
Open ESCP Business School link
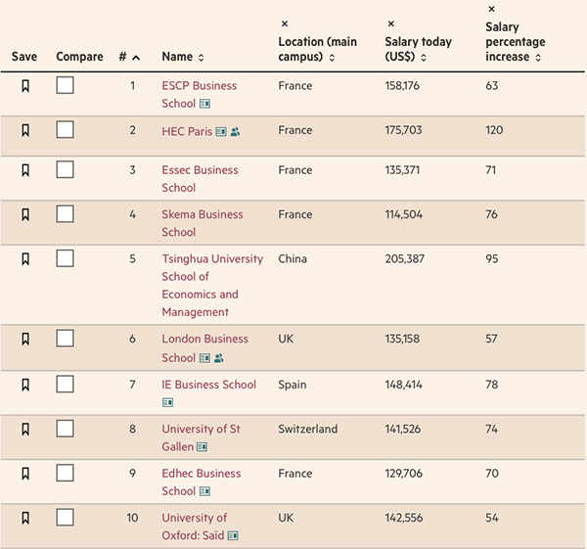pyautogui.click(x=200, y=94)
